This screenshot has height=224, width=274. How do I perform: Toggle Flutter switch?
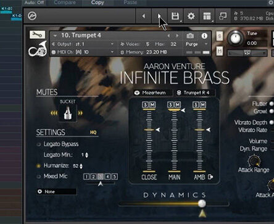coord(272,104)
